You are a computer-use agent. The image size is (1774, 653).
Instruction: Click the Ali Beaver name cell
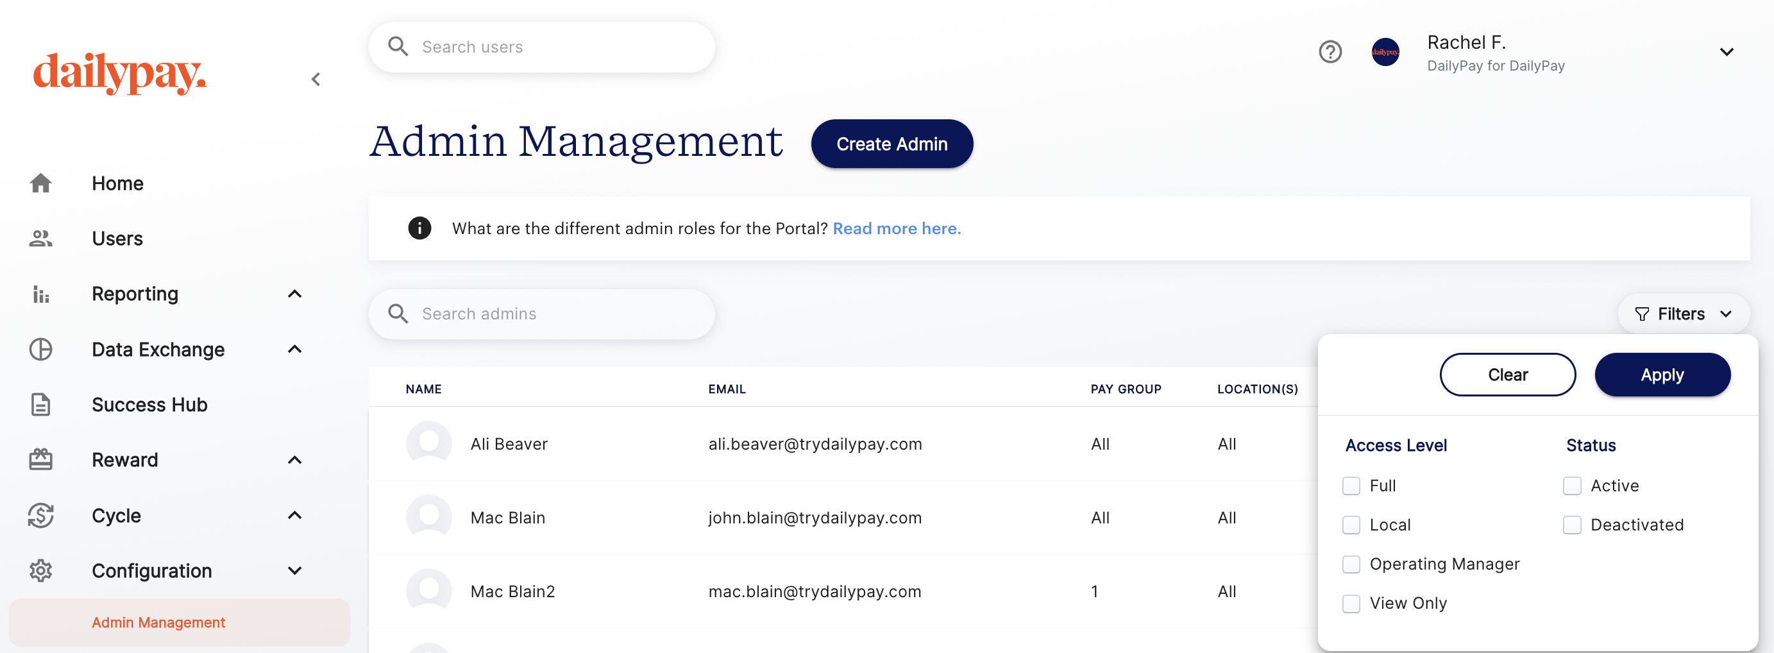509,444
